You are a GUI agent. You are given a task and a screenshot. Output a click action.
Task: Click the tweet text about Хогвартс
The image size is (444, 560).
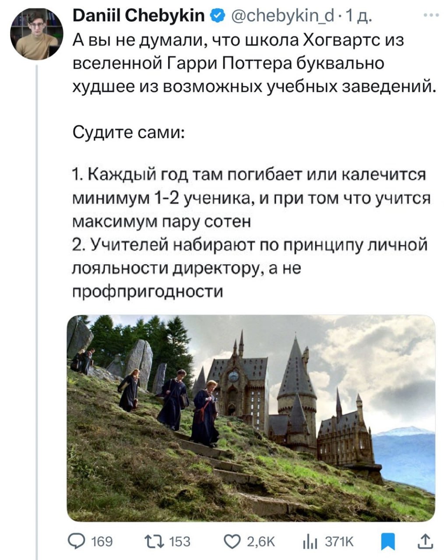coord(254,64)
